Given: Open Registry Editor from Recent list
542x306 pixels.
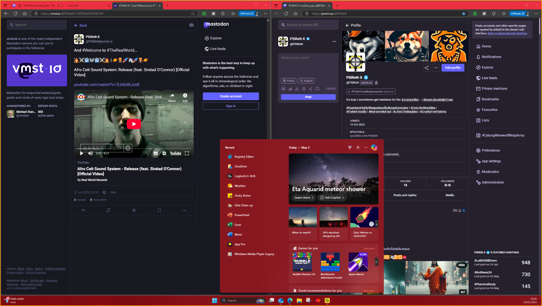Looking at the screenshot, I should [x=244, y=157].
